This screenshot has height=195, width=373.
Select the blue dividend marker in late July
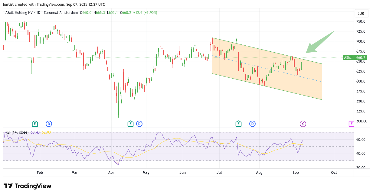[x=252, y=124]
